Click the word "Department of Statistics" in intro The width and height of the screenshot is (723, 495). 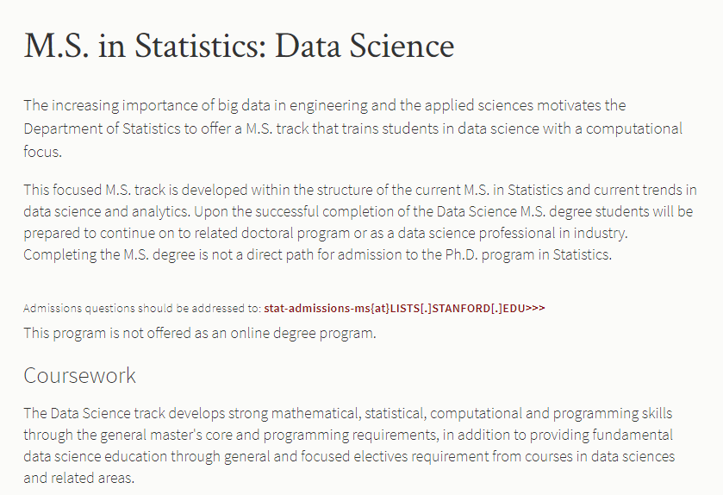102,128
